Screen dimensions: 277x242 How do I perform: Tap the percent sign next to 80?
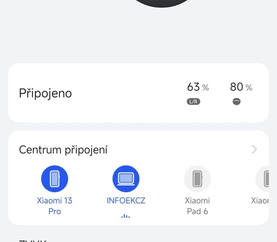pyautogui.click(x=249, y=88)
